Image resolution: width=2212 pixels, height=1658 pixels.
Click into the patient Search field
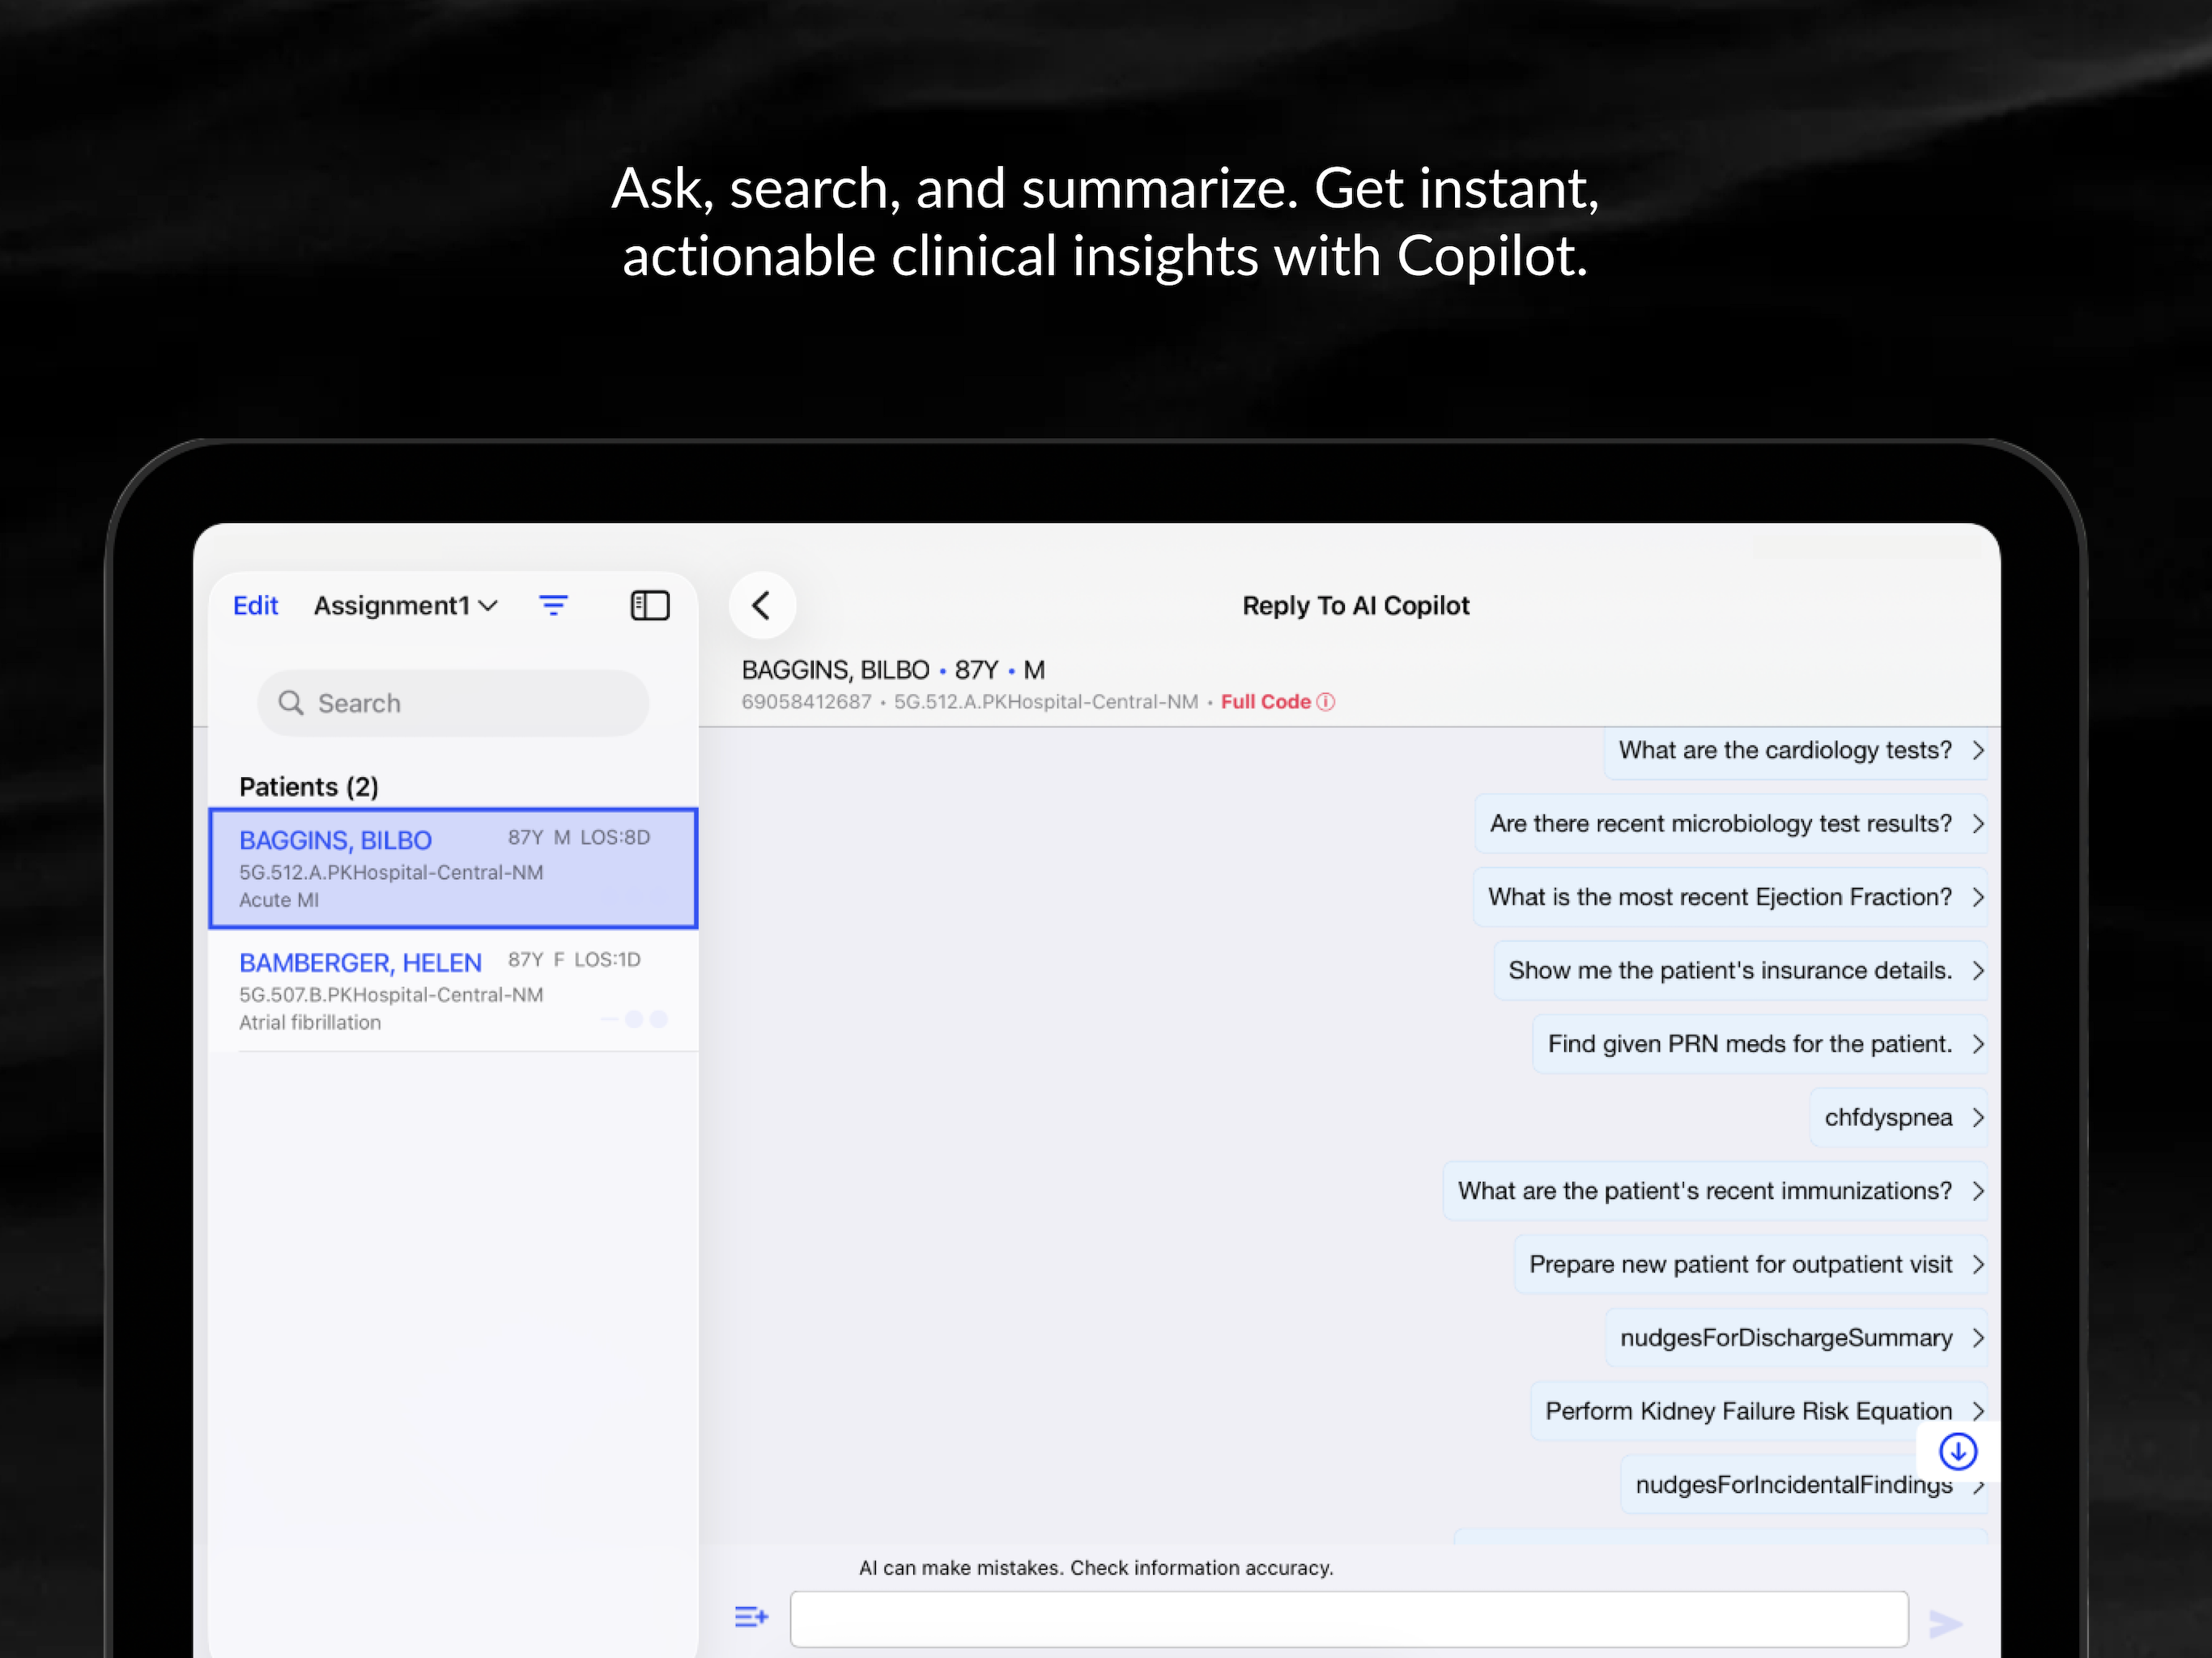pyautogui.click(x=470, y=703)
